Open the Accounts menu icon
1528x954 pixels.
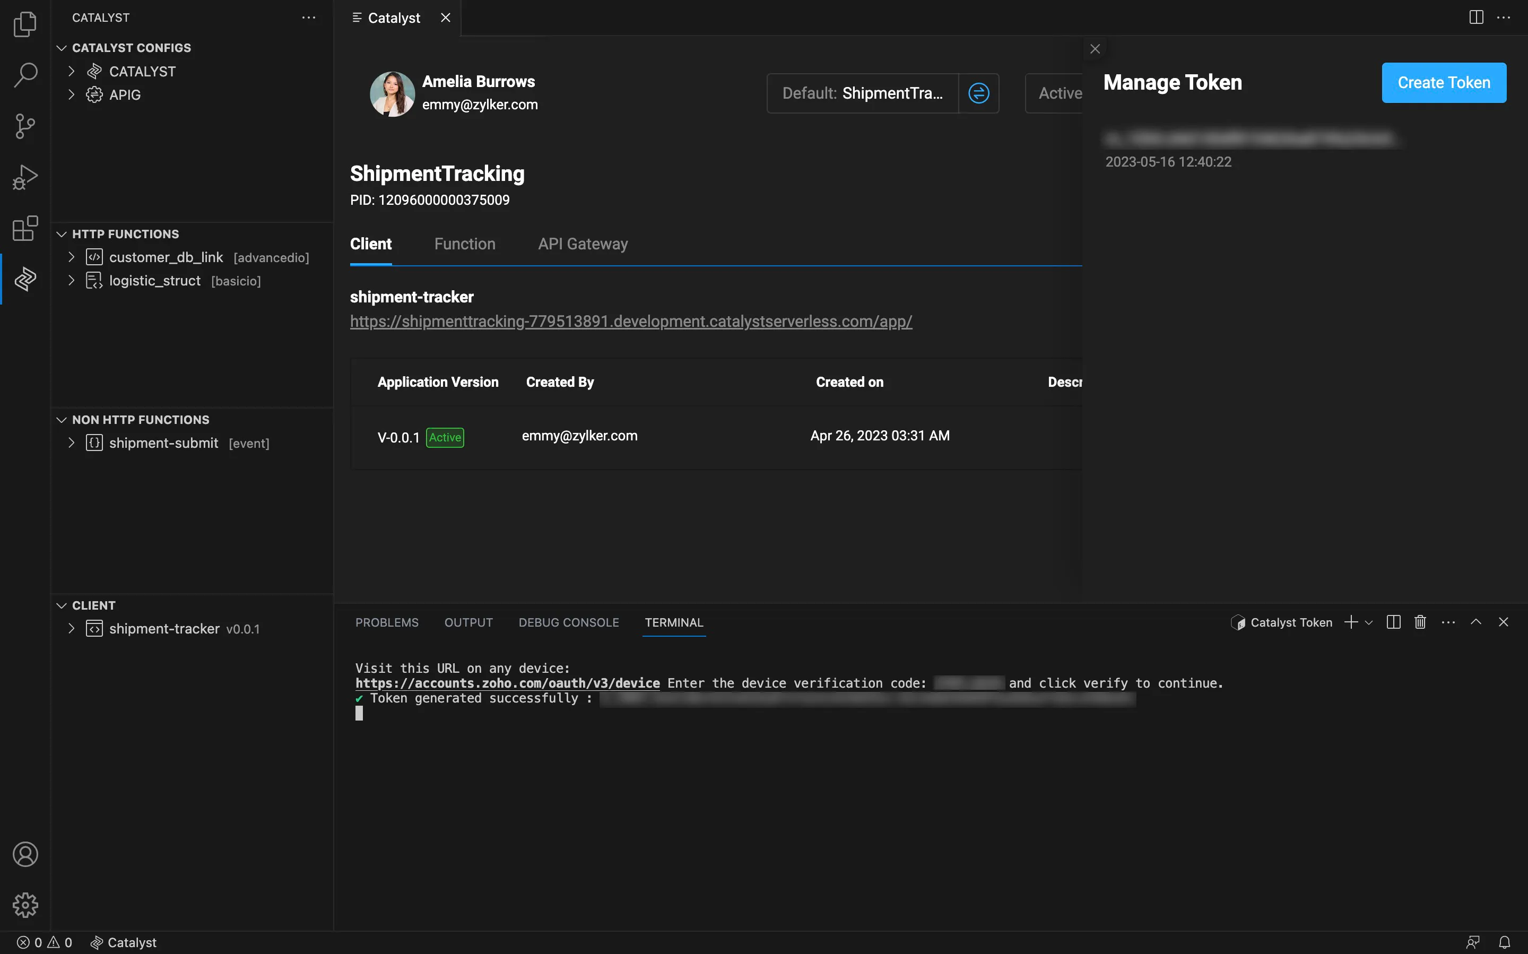[25, 854]
